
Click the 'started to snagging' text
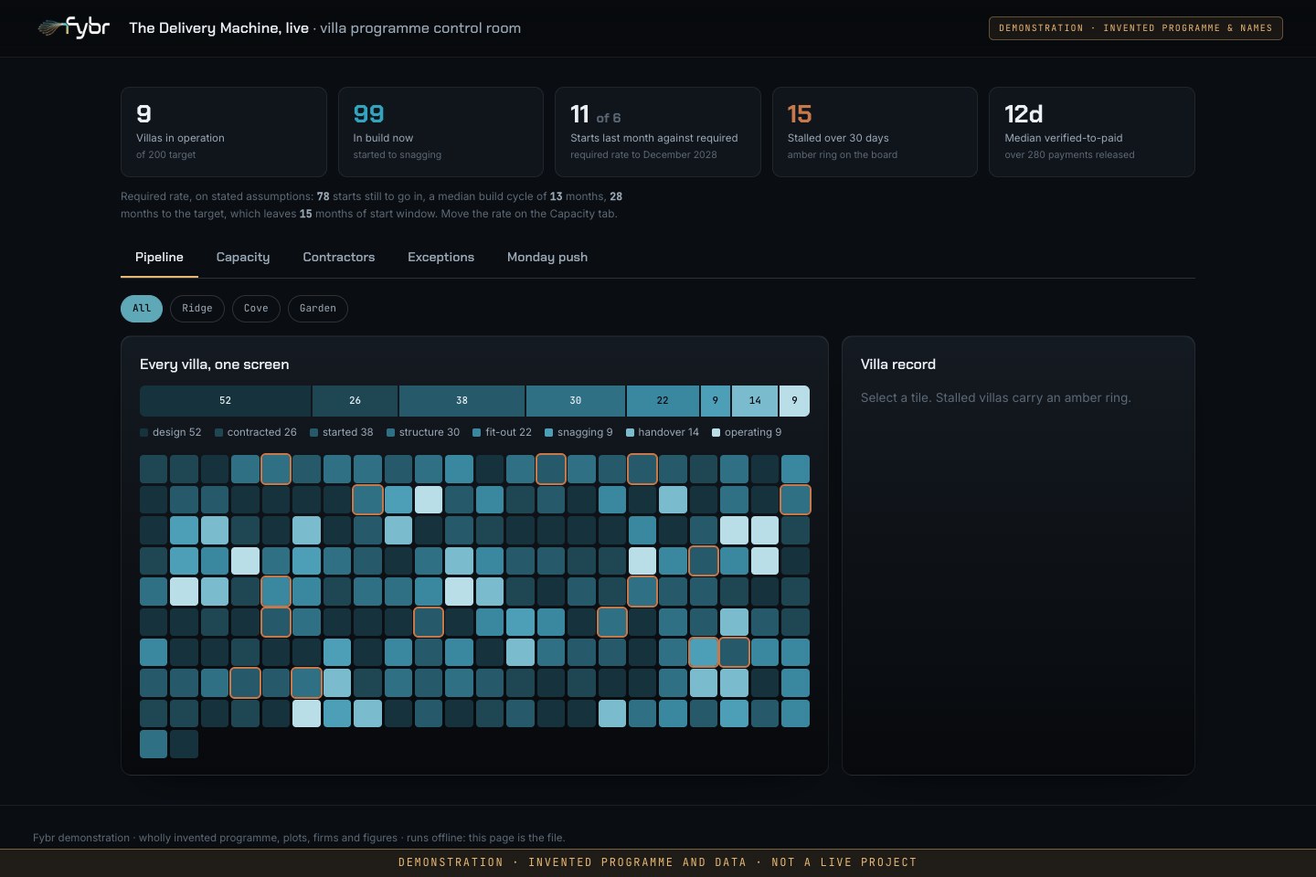(x=398, y=155)
